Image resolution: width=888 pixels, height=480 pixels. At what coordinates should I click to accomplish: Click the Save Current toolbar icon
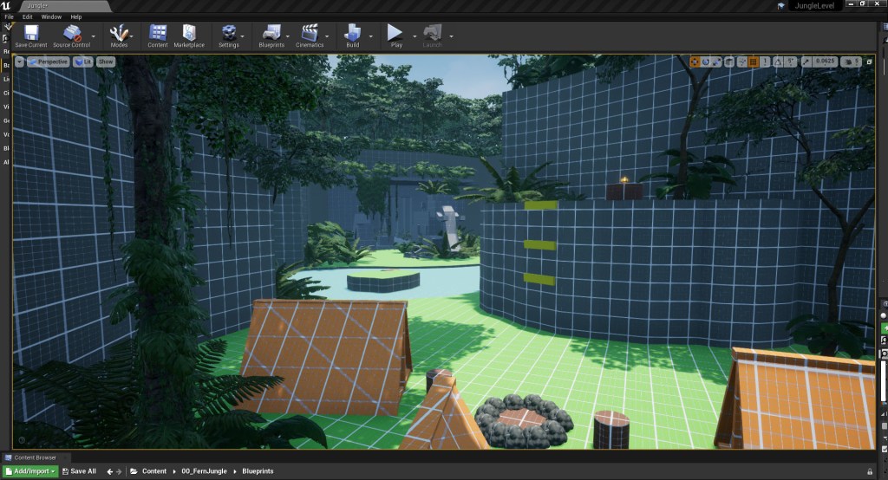pos(31,34)
